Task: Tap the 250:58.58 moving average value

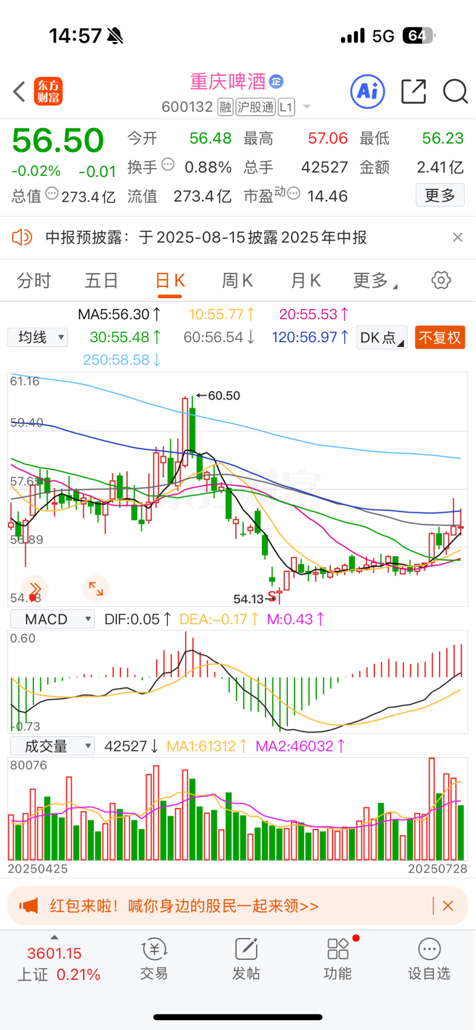Action: pyautogui.click(x=122, y=359)
